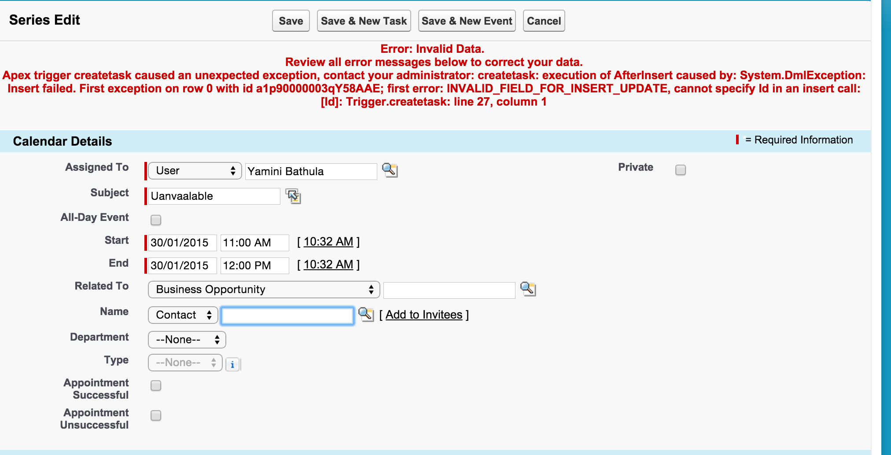Click the Series Edit page title
The image size is (891, 455).
click(x=44, y=20)
